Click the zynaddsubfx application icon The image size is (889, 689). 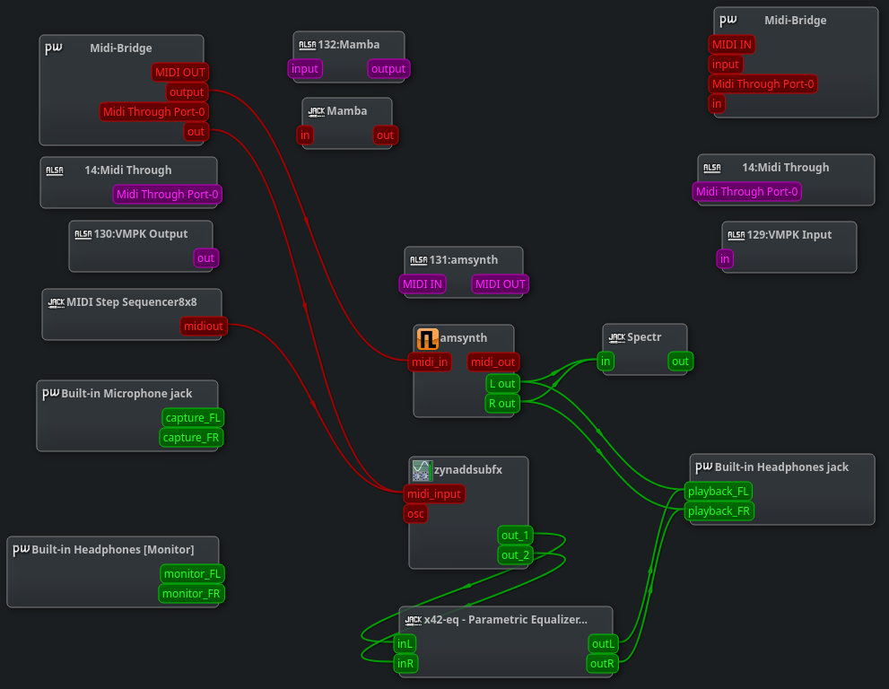click(423, 471)
